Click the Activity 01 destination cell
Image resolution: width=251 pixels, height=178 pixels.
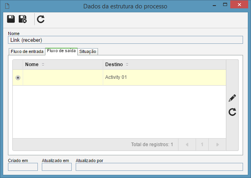(x=165, y=77)
